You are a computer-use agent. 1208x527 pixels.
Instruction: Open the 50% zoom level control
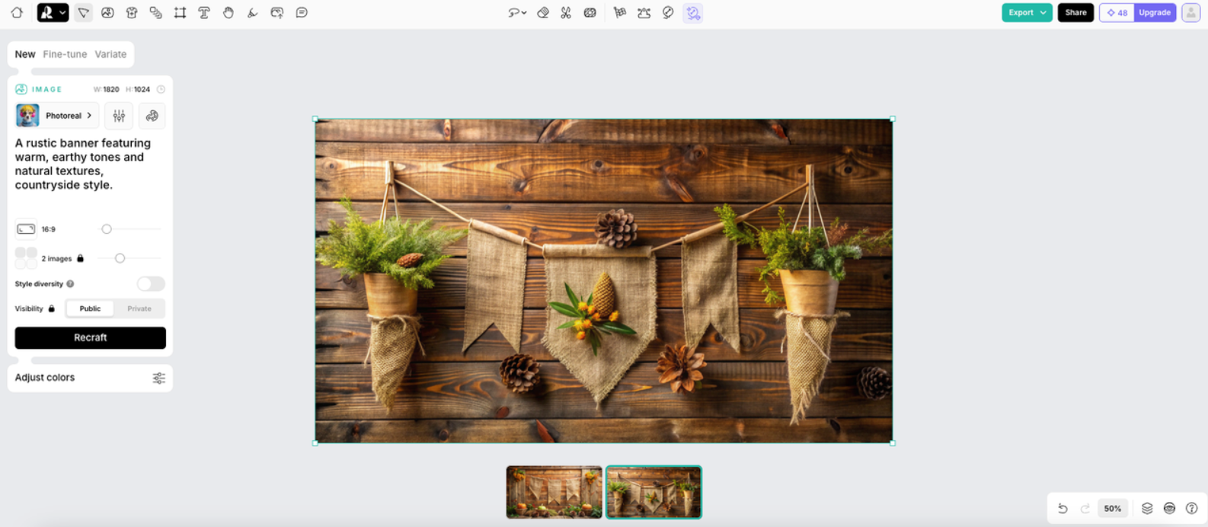coord(1113,508)
